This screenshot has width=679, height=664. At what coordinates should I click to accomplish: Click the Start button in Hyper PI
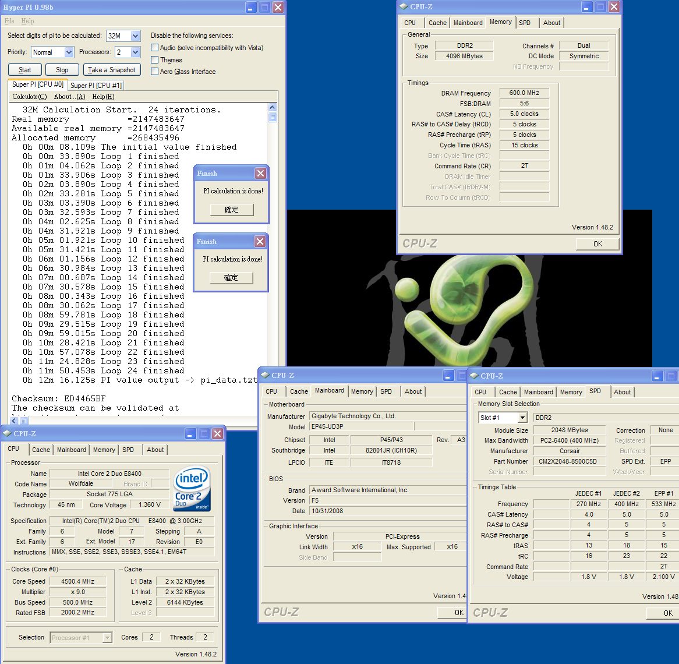25,70
